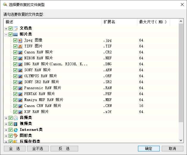The height and width of the screenshot is (155, 187).
Task: Click the scrollbar up arrow
Action: click(x=181, y=21)
